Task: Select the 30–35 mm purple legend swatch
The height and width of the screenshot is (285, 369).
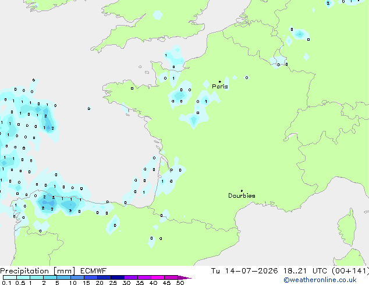Action: (x=131, y=277)
